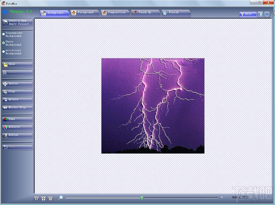Click the Undo button

click(17, 147)
